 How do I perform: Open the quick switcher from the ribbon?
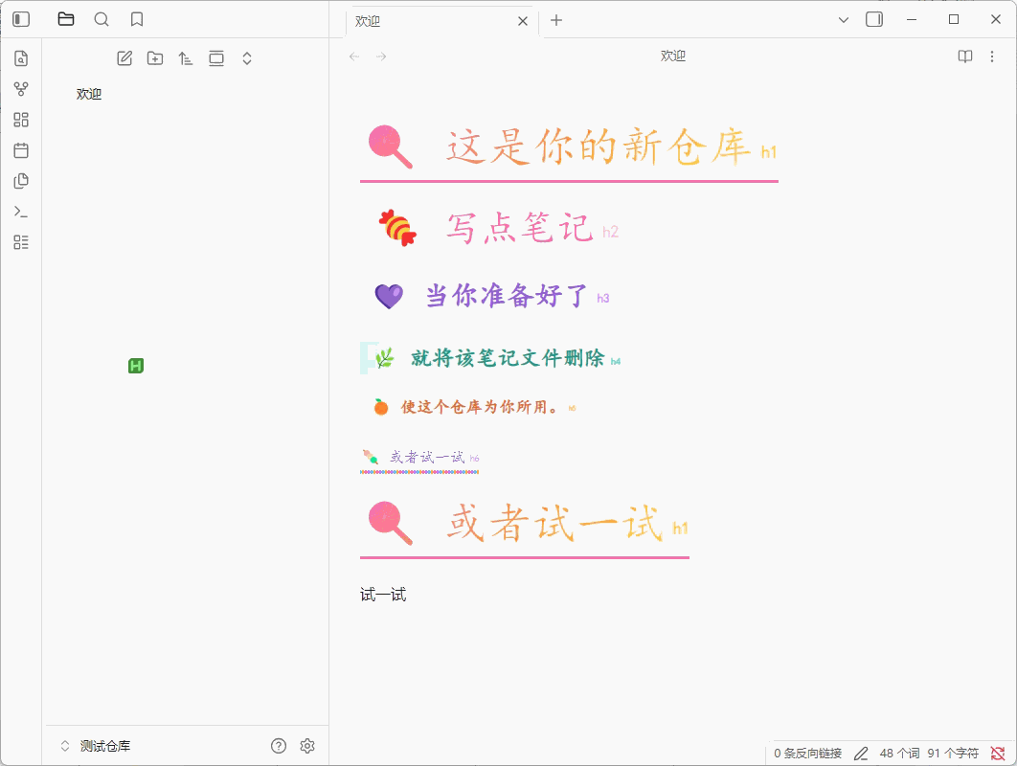click(21, 58)
